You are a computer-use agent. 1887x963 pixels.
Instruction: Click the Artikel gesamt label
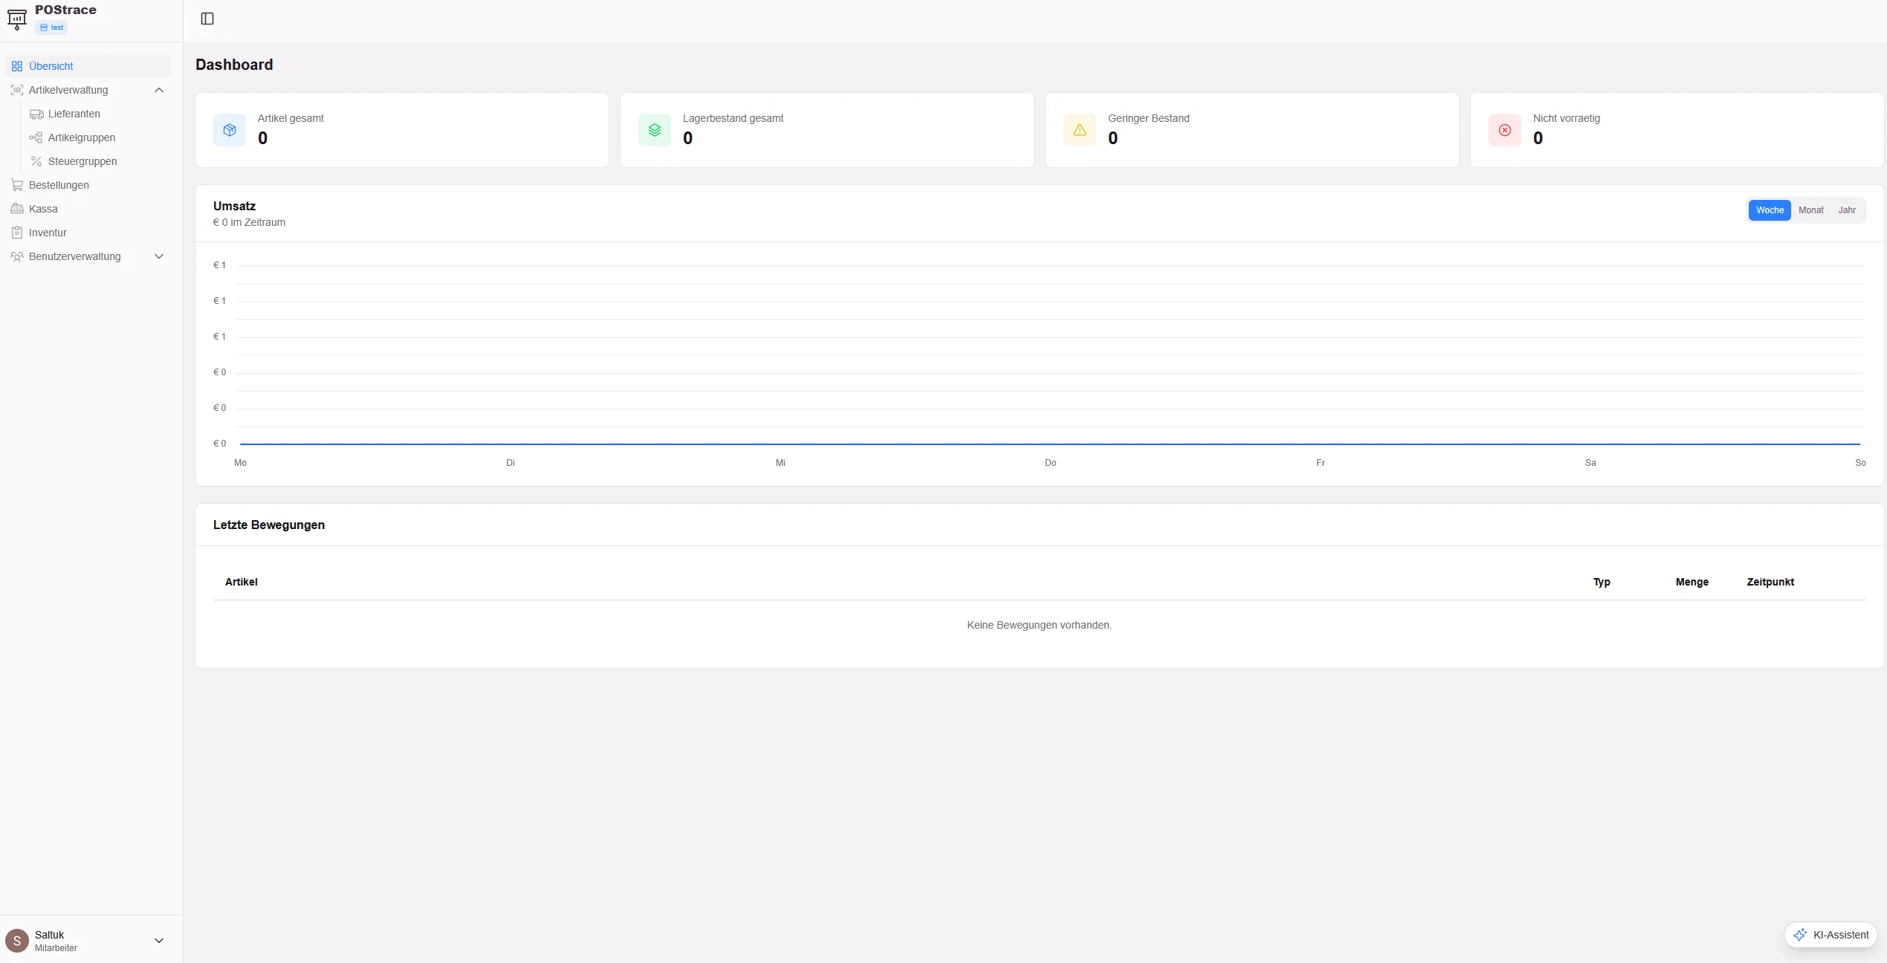291,118
